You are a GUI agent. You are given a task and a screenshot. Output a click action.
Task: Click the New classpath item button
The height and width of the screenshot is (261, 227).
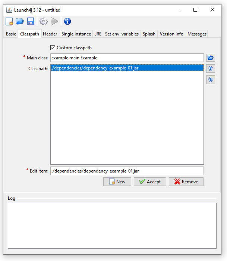pos(117,181)
